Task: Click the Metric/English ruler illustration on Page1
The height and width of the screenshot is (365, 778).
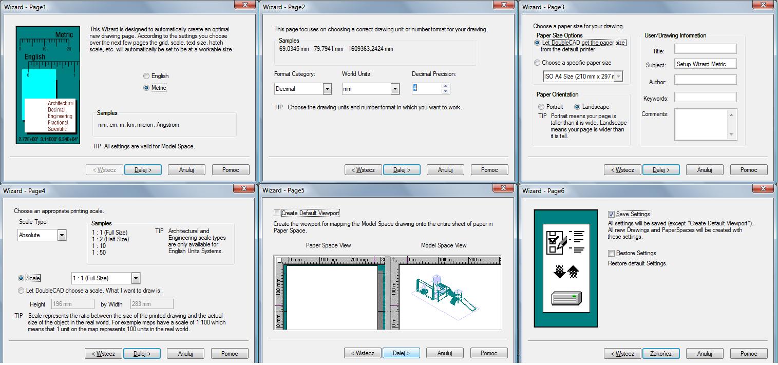Action: (48, 85)
